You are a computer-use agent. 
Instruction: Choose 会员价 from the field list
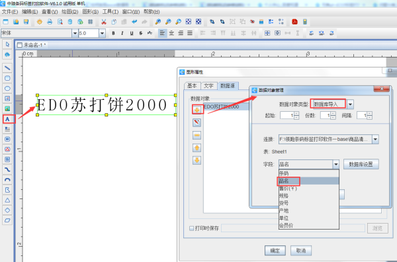[308, 226]
